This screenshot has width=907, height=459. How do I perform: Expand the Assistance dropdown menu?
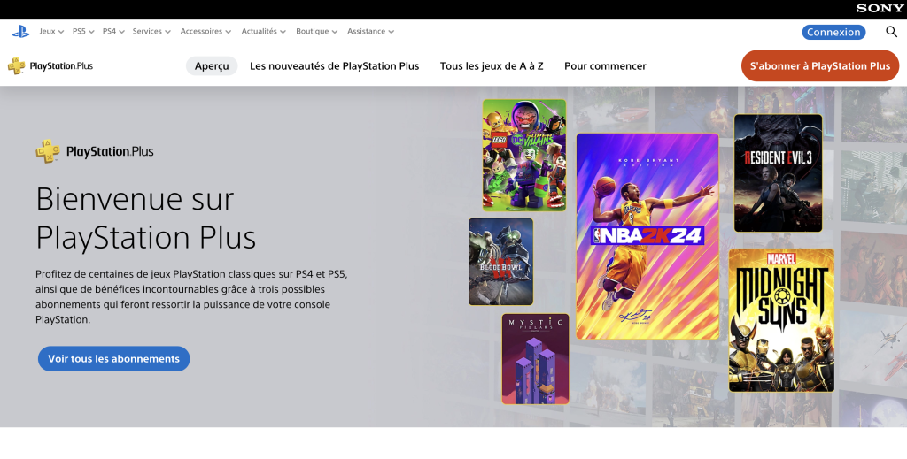pos(370,32)
